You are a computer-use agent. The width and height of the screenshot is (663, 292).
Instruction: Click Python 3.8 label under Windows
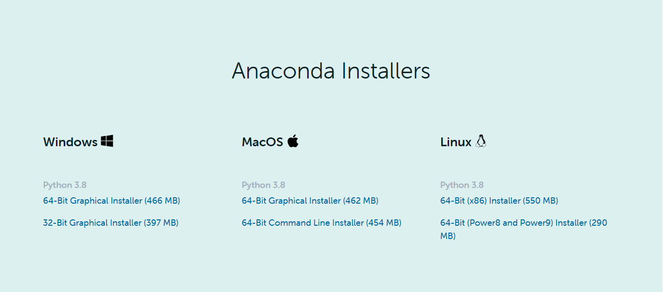tap(65, 185)
